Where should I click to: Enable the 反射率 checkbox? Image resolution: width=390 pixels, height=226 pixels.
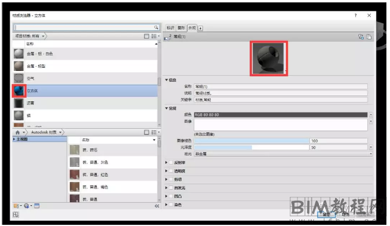tap(171, 163)
